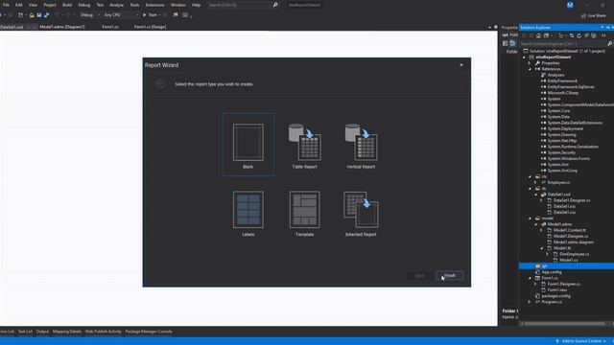Viewport: 614px width, 345px height.
Task: Click the Visual Studio search box
Action: (243, 5)
